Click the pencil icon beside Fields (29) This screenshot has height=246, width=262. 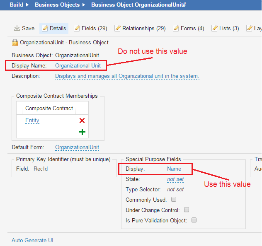(x=77, y=28)
